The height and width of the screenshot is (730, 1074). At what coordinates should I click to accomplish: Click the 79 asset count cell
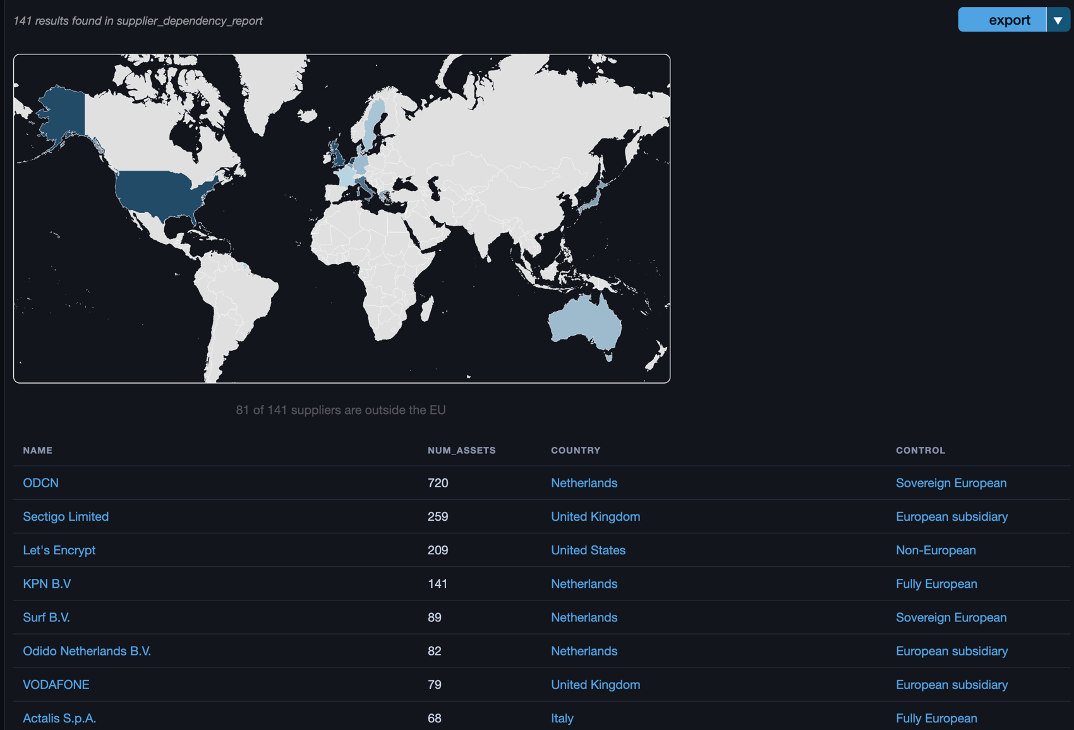[435, 684]
